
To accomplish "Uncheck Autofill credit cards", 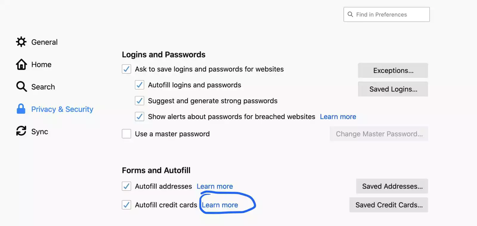I will [x=126, y=205].
